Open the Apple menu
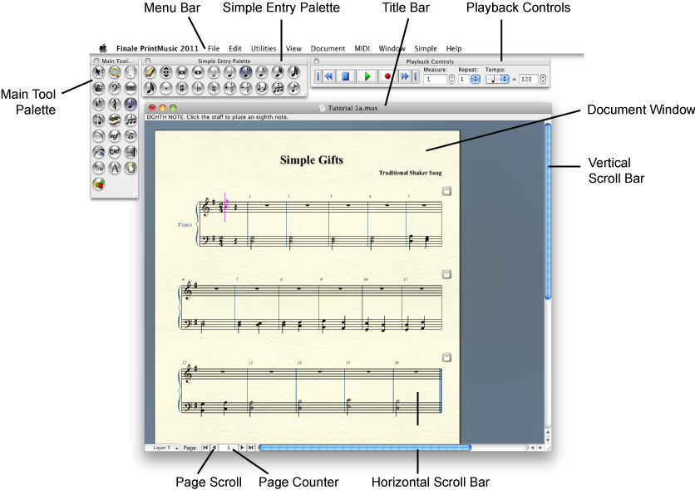This screenshot has height=490, width=695. [103, 48]
